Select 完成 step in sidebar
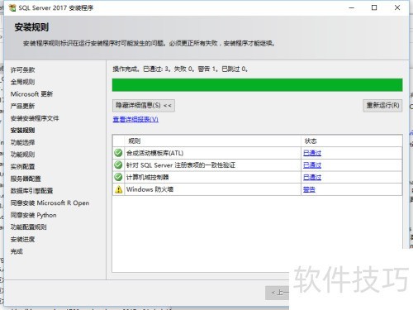 pos(17,251)
